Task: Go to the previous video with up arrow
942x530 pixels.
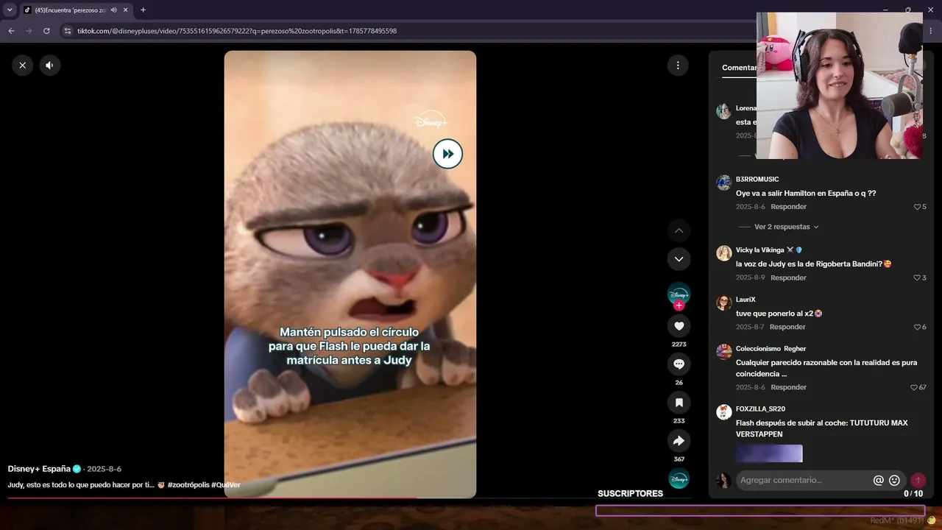Action: coord(679,230)
